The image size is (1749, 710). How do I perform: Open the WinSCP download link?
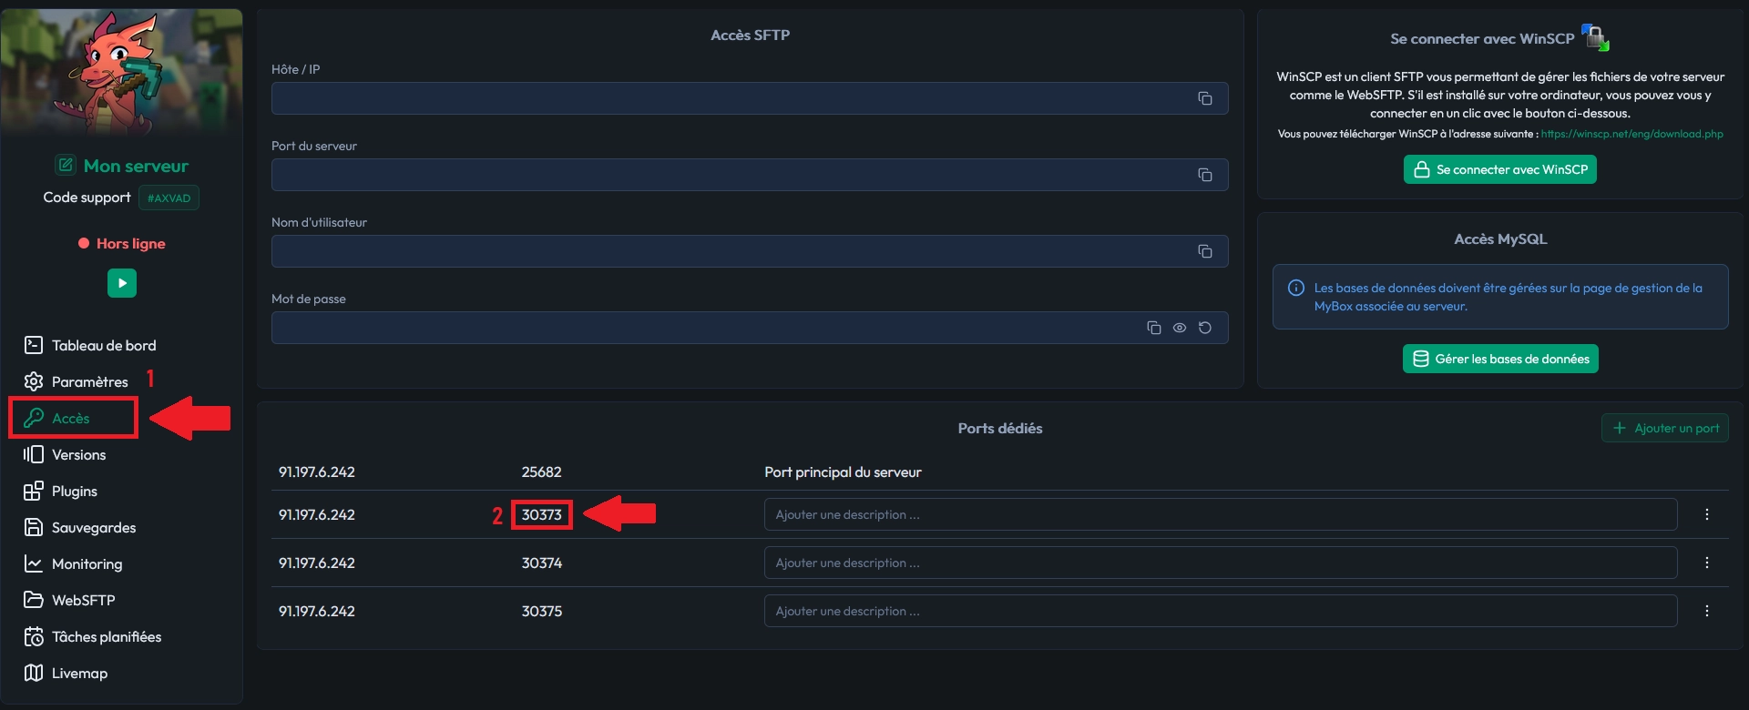point(1631,134)
